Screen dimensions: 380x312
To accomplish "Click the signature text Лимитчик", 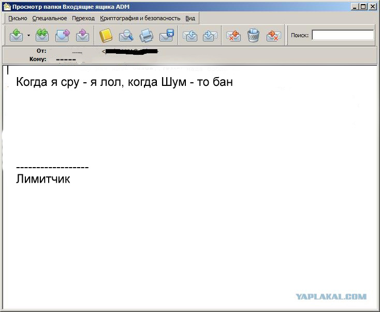I will pyautogui.click(x=43, y=179).
